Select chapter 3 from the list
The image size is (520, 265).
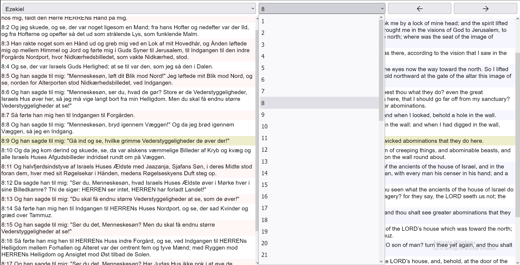[x=319, y=45]
